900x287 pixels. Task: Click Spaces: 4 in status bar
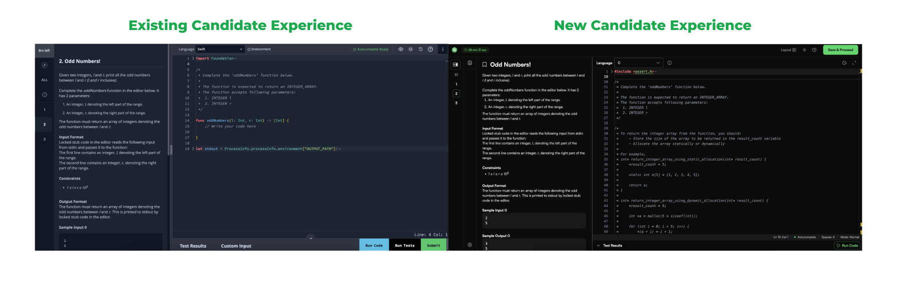pos(828,237)
